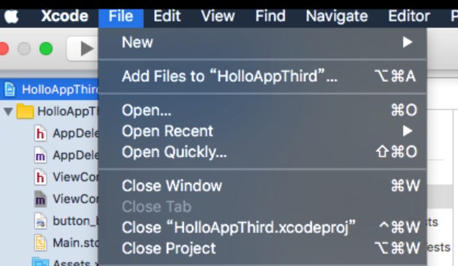This screenshot has width=458, height=266.
Task: Expand the New submenu arrow
Action: [x=407, y=42]
